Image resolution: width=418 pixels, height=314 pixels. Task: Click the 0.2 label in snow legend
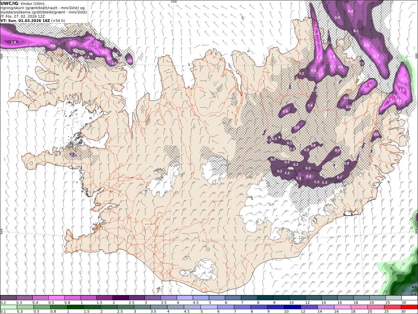pyautogui.click(x=3, y=303)
